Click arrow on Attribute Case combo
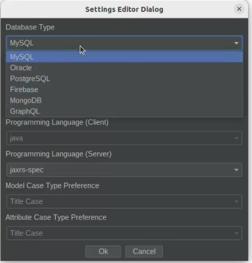The height and width of the screenshot is (263, 252). coord(236,233)
